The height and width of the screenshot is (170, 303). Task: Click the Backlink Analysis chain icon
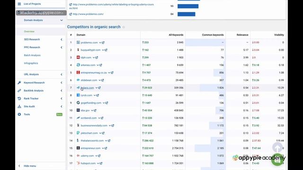click(19, 91)
